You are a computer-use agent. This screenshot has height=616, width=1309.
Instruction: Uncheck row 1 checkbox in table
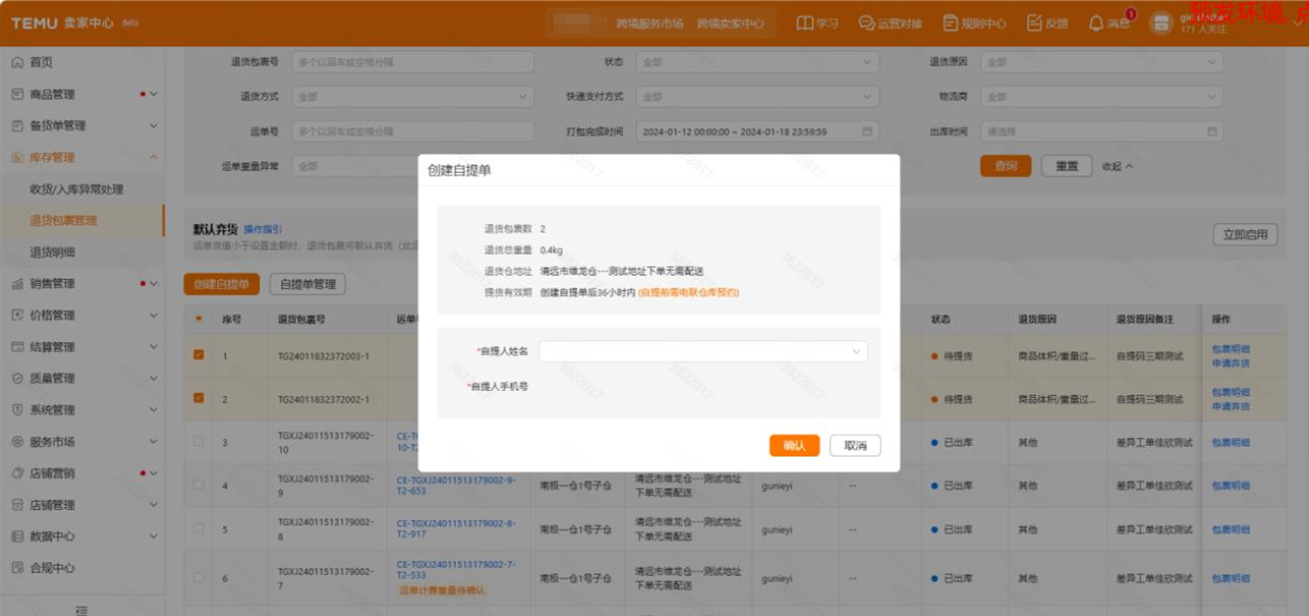click(198, 355)
